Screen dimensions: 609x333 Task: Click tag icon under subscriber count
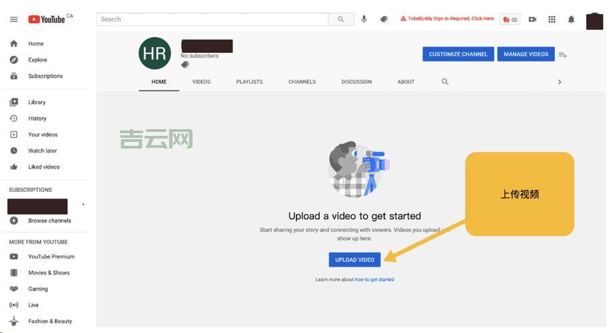(185, 65)
